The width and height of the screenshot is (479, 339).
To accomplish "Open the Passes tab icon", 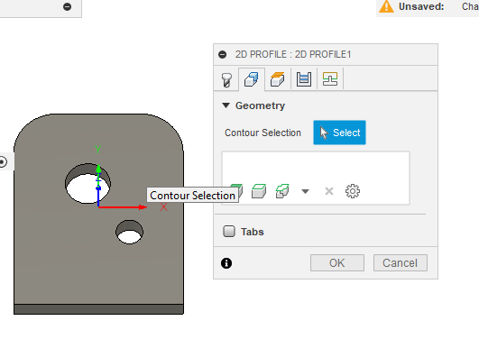I will [x=304, y=79].
